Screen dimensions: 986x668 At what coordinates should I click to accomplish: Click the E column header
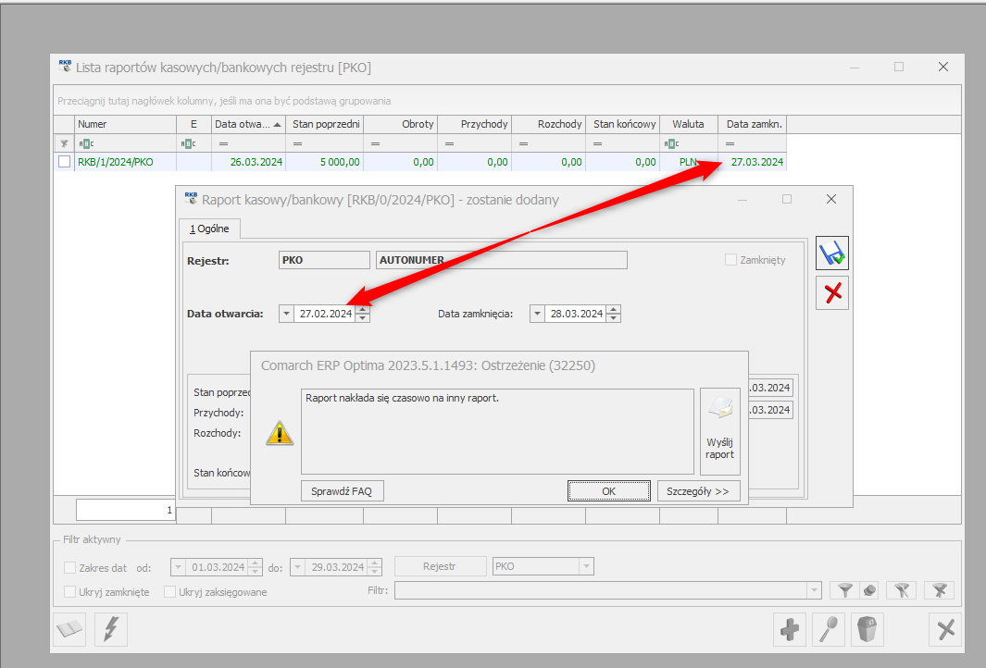tap(193, 124)
